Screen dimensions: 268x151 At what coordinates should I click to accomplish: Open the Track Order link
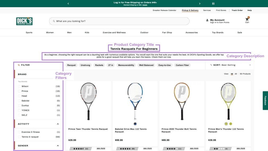point(237,10)
